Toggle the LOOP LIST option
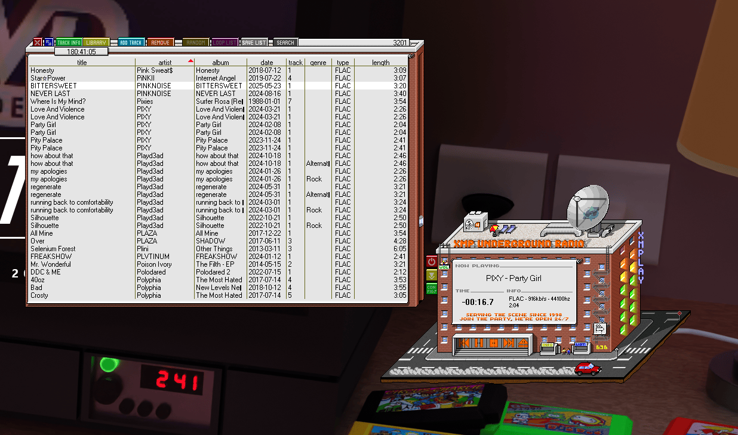 coord(225,43)
